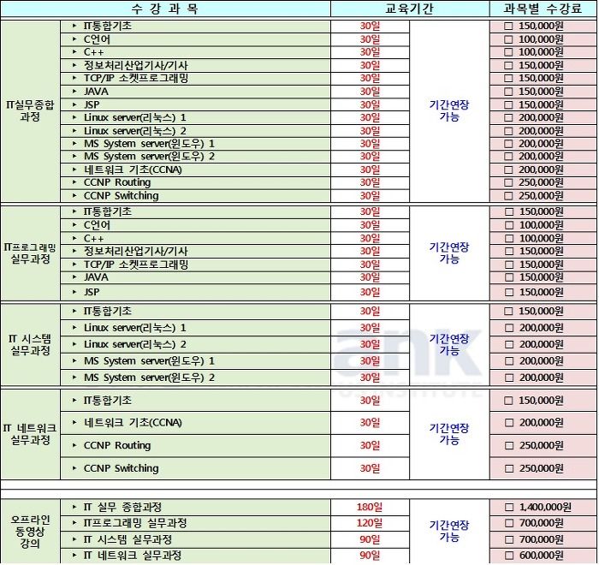Click the 120일 duration cell
The height and width of the screenshot is (565, 599).
[370, 523]
